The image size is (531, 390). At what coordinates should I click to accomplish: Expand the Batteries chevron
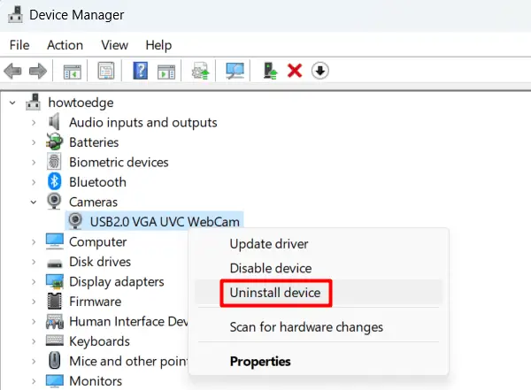pyautogui.click(x=34, y=142)
